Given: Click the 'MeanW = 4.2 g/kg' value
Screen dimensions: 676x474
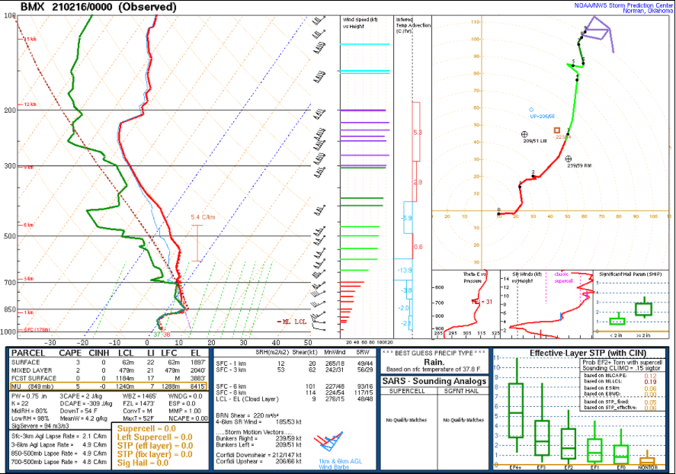Looking at the screenshot, I should (82, 418).
